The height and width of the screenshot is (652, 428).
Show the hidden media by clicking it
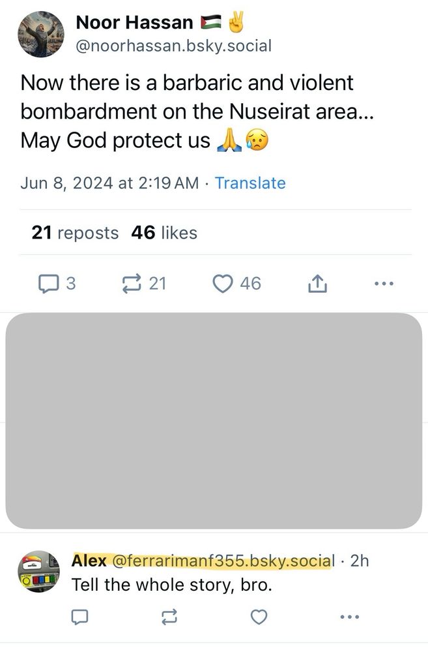point(214,421)
